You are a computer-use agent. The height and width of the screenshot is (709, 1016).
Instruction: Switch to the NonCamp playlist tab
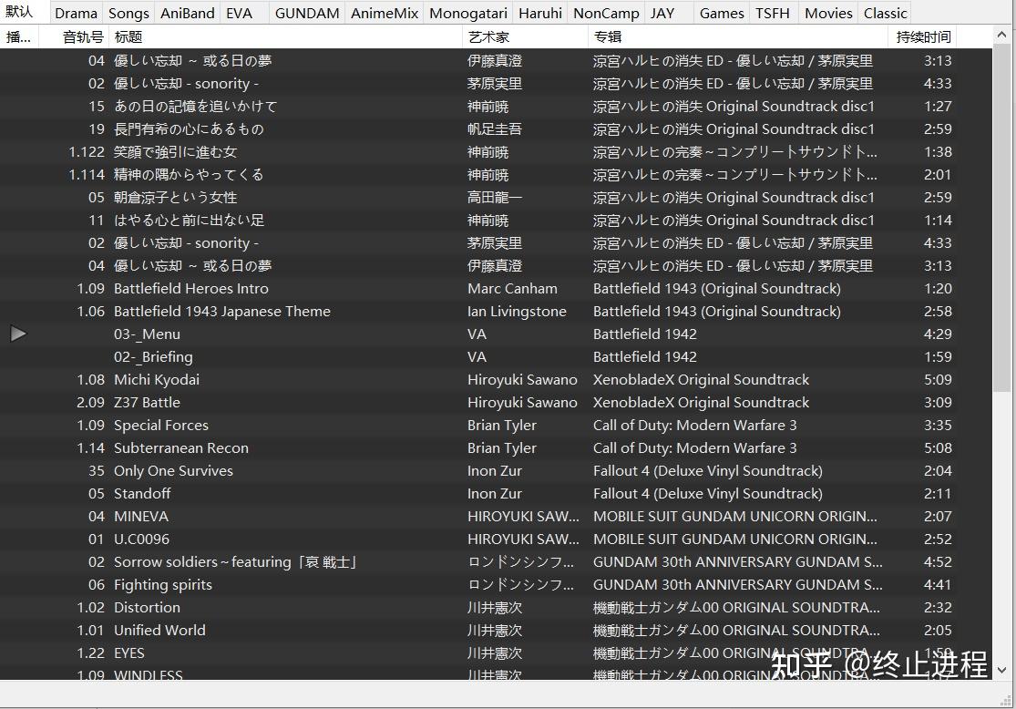point(605,13)
